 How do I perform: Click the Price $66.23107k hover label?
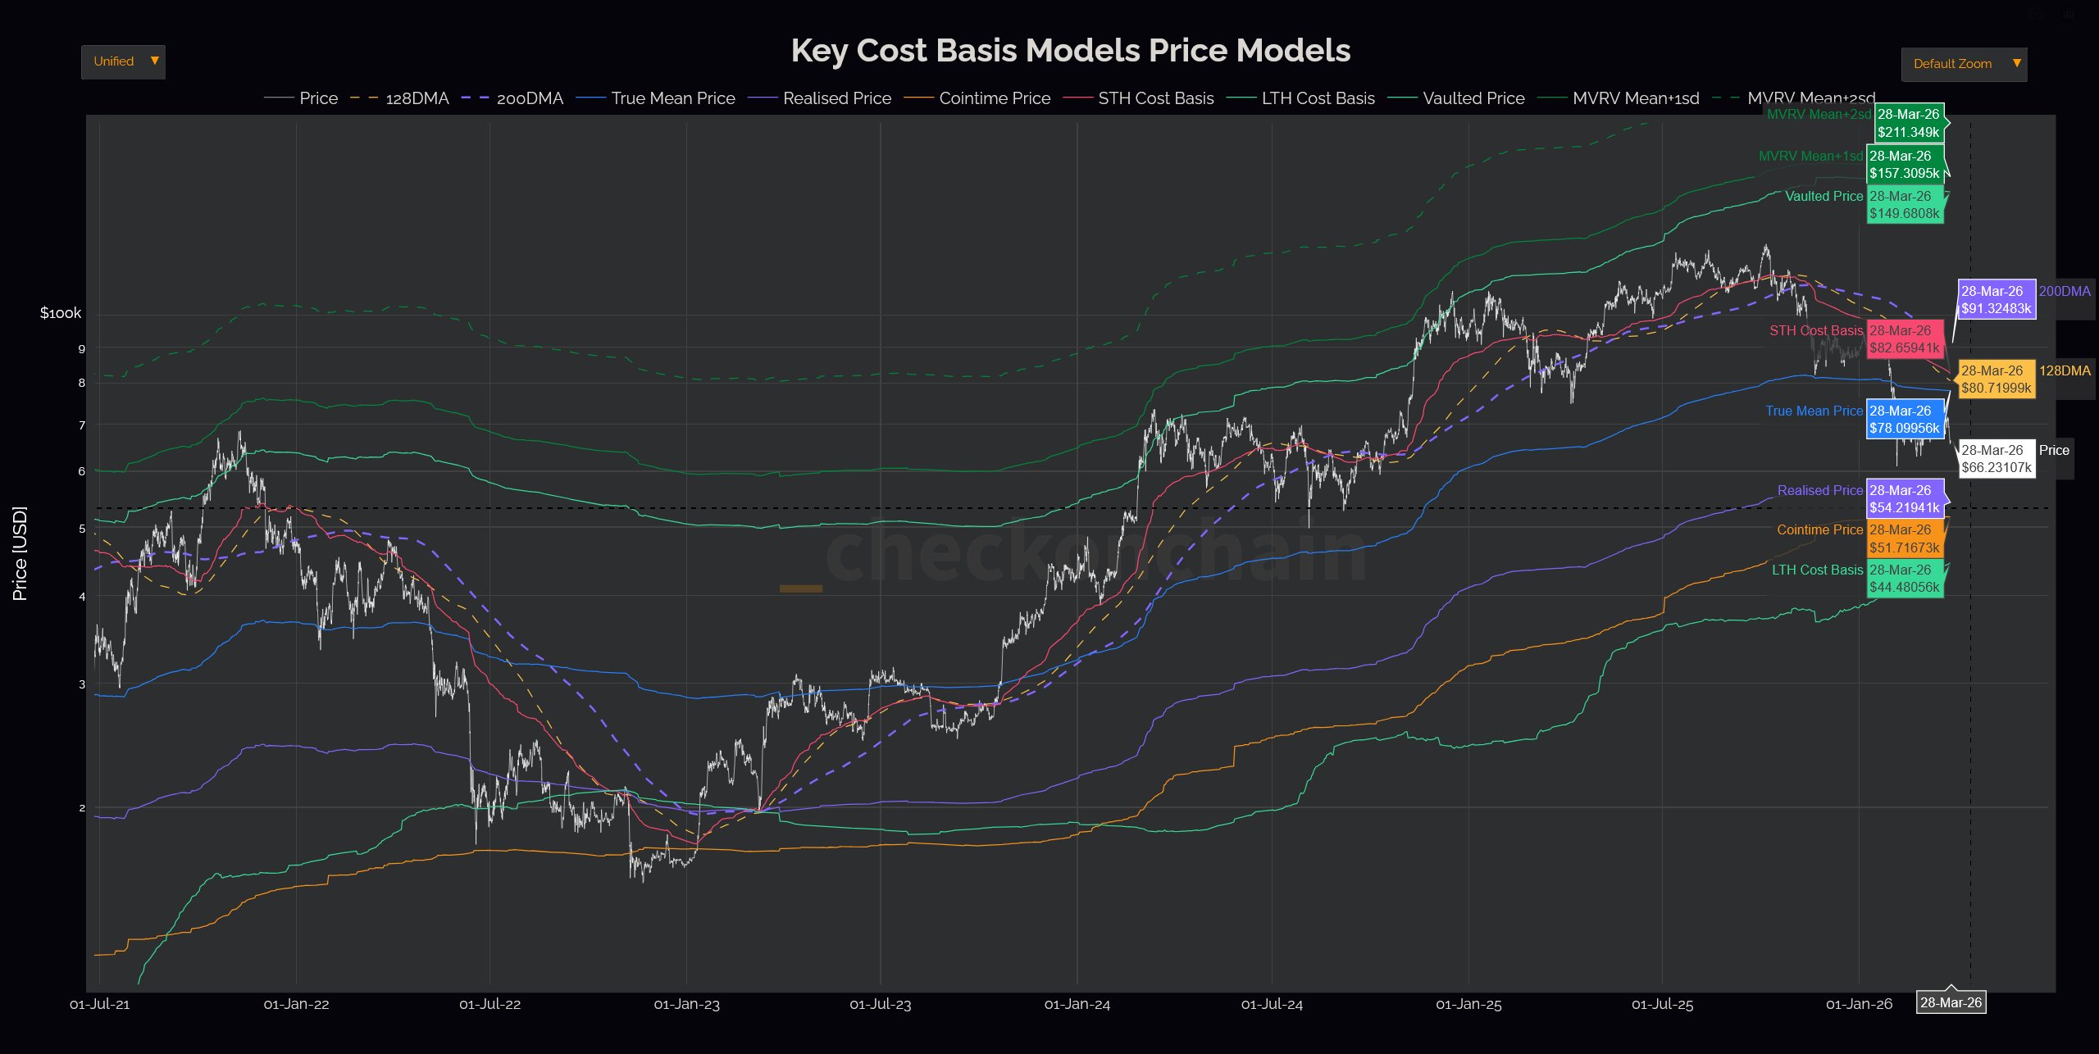(1996, 459)
